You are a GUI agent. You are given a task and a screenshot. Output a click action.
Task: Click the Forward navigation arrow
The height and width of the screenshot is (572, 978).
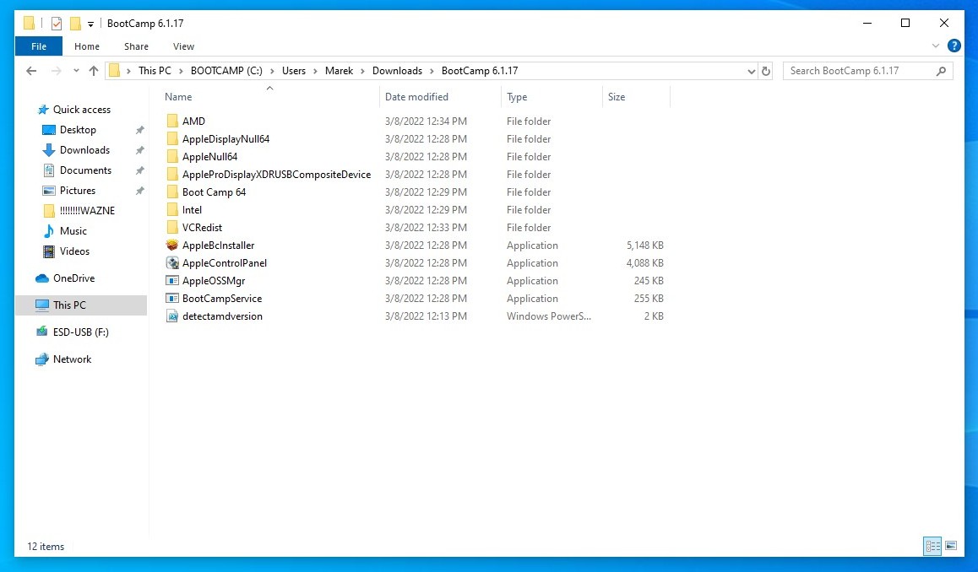click(x=56, y=71)
